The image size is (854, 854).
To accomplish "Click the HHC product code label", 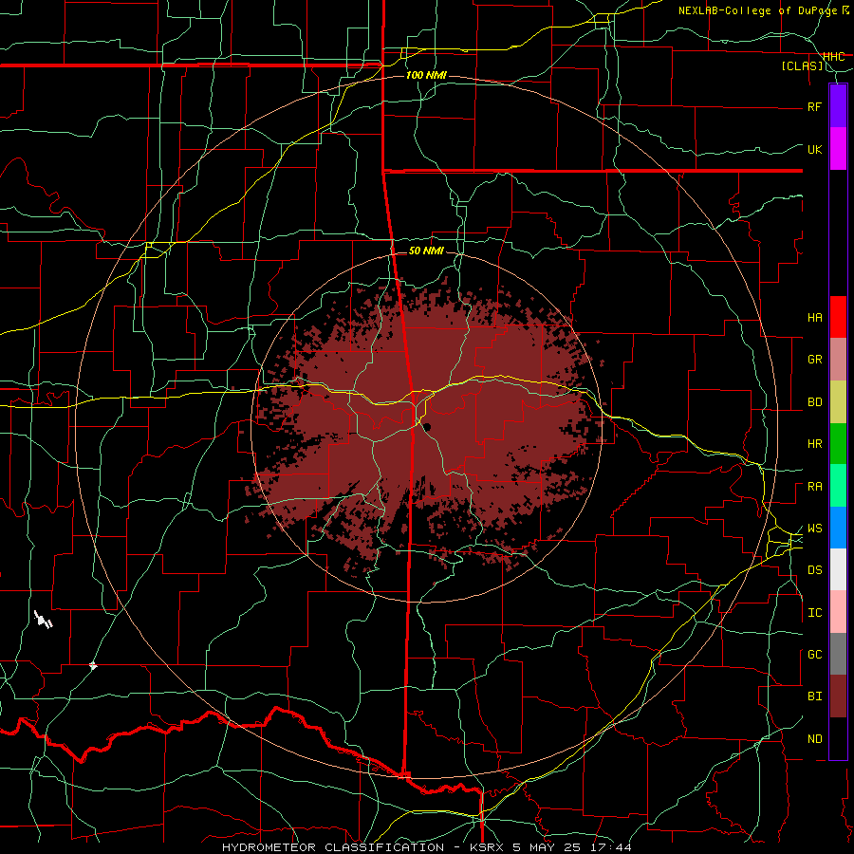I will [834, 57].
